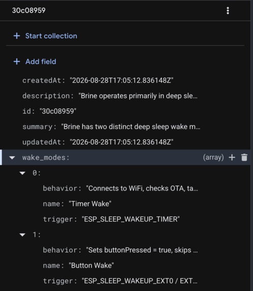Click the wake_modes field name

(x=46, y=157)
